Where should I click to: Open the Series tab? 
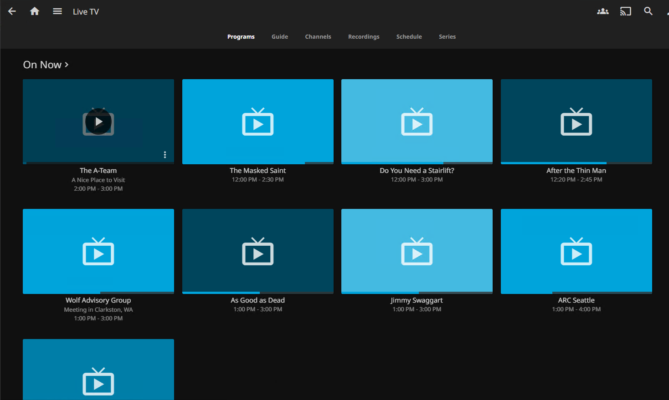click(x=447, y=37)
